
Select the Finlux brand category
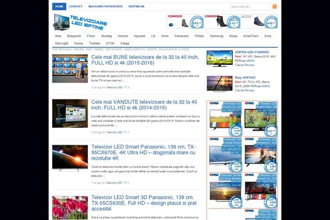point(91,36)
